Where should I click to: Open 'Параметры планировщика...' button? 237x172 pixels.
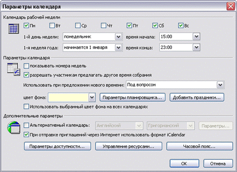coord(132,98)
